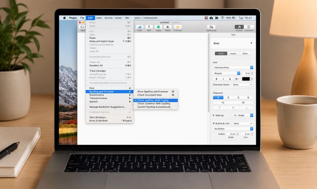Decrease indent in Alignment section
The height and width of the screenshot is (189, 317).
[x=223, y=103]
